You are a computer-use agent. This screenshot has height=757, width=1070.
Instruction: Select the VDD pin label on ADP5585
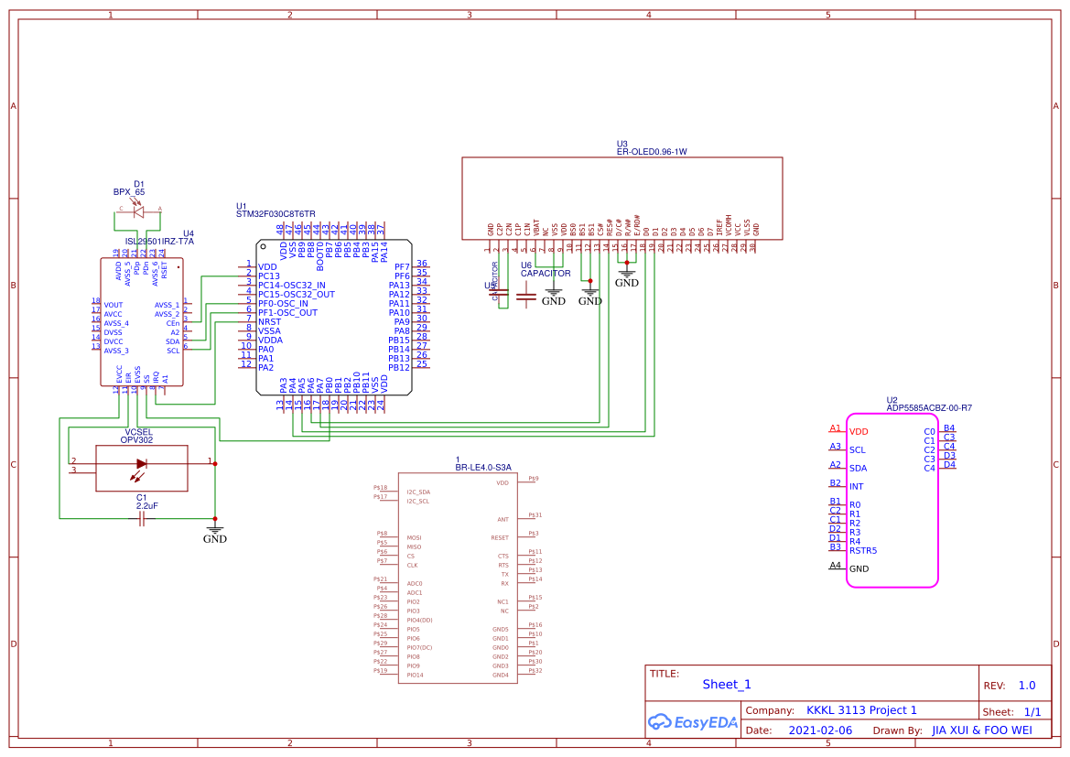point(859,431)
